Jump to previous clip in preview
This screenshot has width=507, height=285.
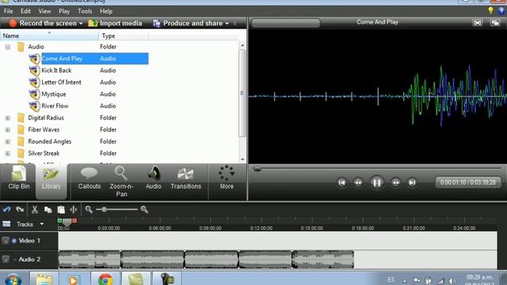pos(341,183)
